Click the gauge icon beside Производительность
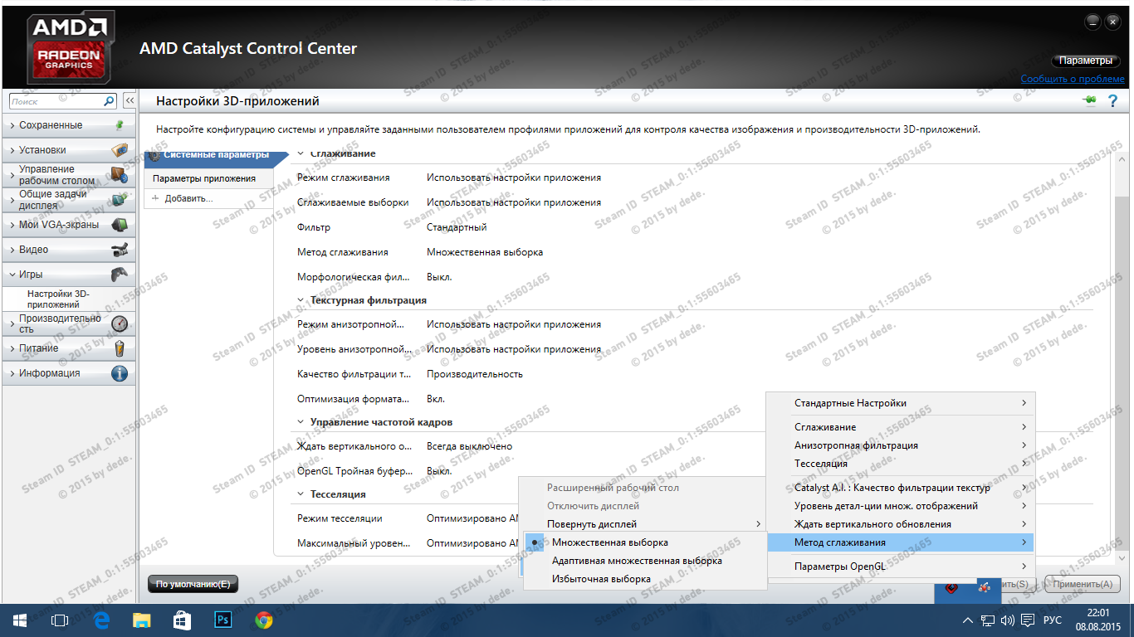The height and width of the screenshot is (637, 1134). (x=120, y=323)
